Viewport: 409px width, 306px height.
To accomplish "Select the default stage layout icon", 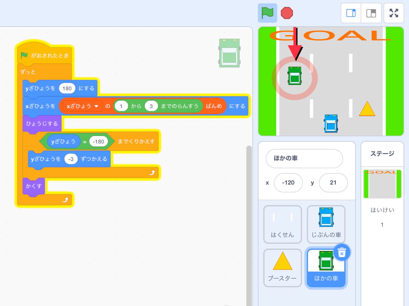I will coord(371,13).
